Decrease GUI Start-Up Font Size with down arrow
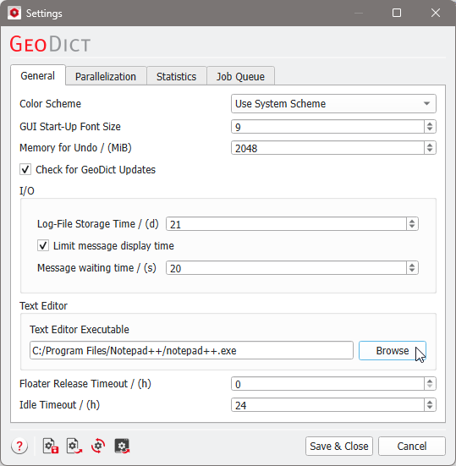Viewport: 456px width, 466px height. tap(430, 130)
